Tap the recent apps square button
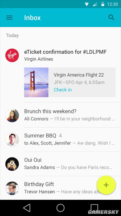The image size is (121, 216). pyautogui.click(x=94, y=208)
